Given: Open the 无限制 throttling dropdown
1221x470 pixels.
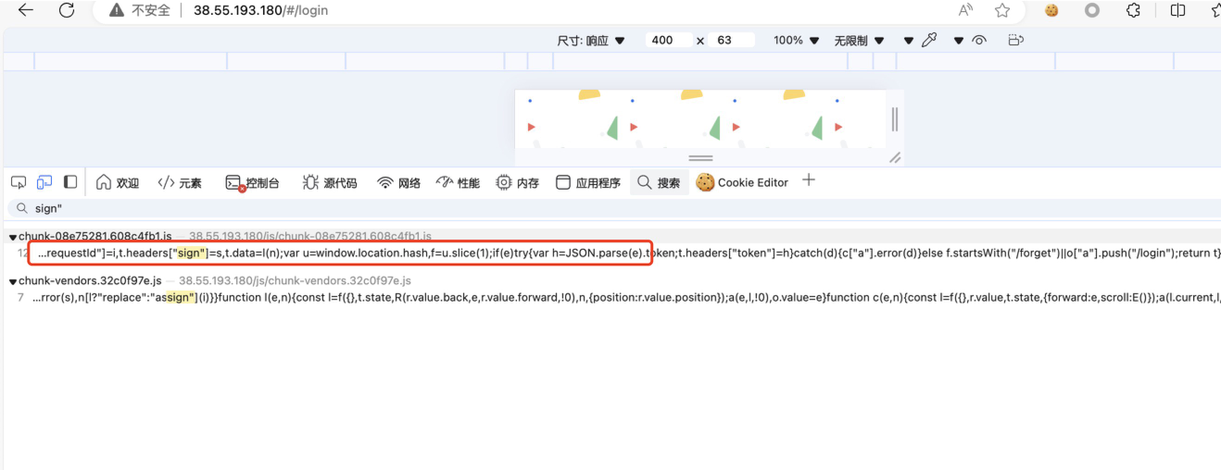Looking at the screenshot, I should point(859,41).
